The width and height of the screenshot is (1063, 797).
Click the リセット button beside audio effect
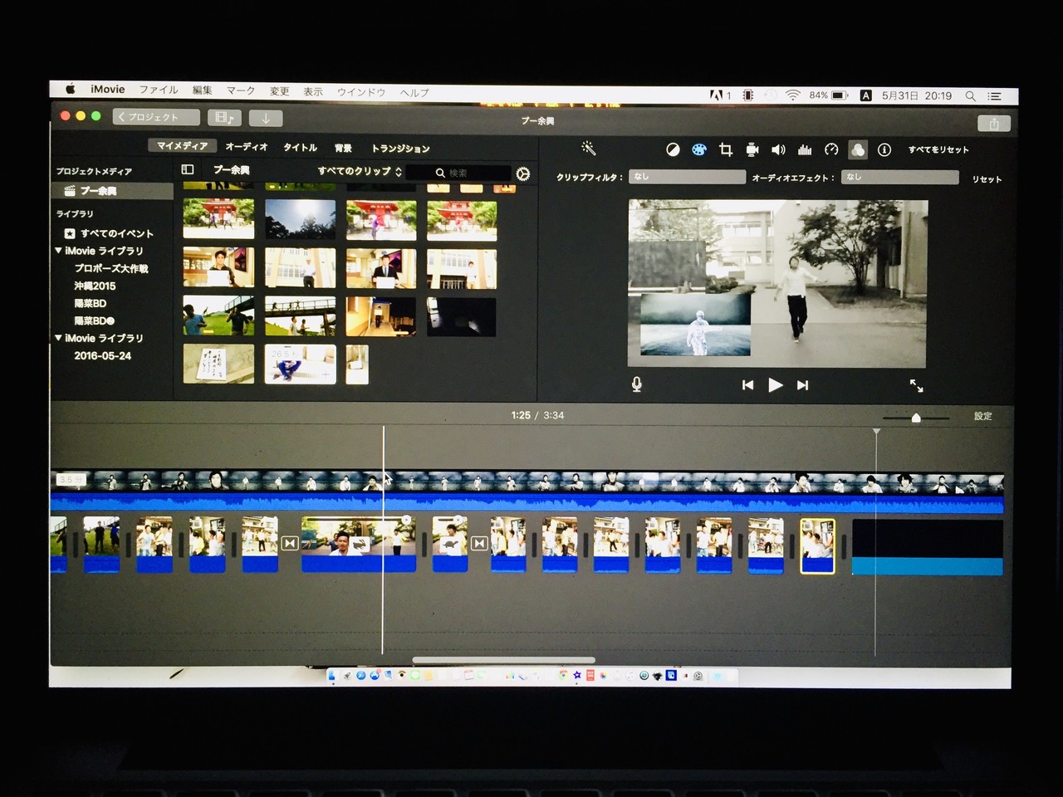click(x=987, y=178)
